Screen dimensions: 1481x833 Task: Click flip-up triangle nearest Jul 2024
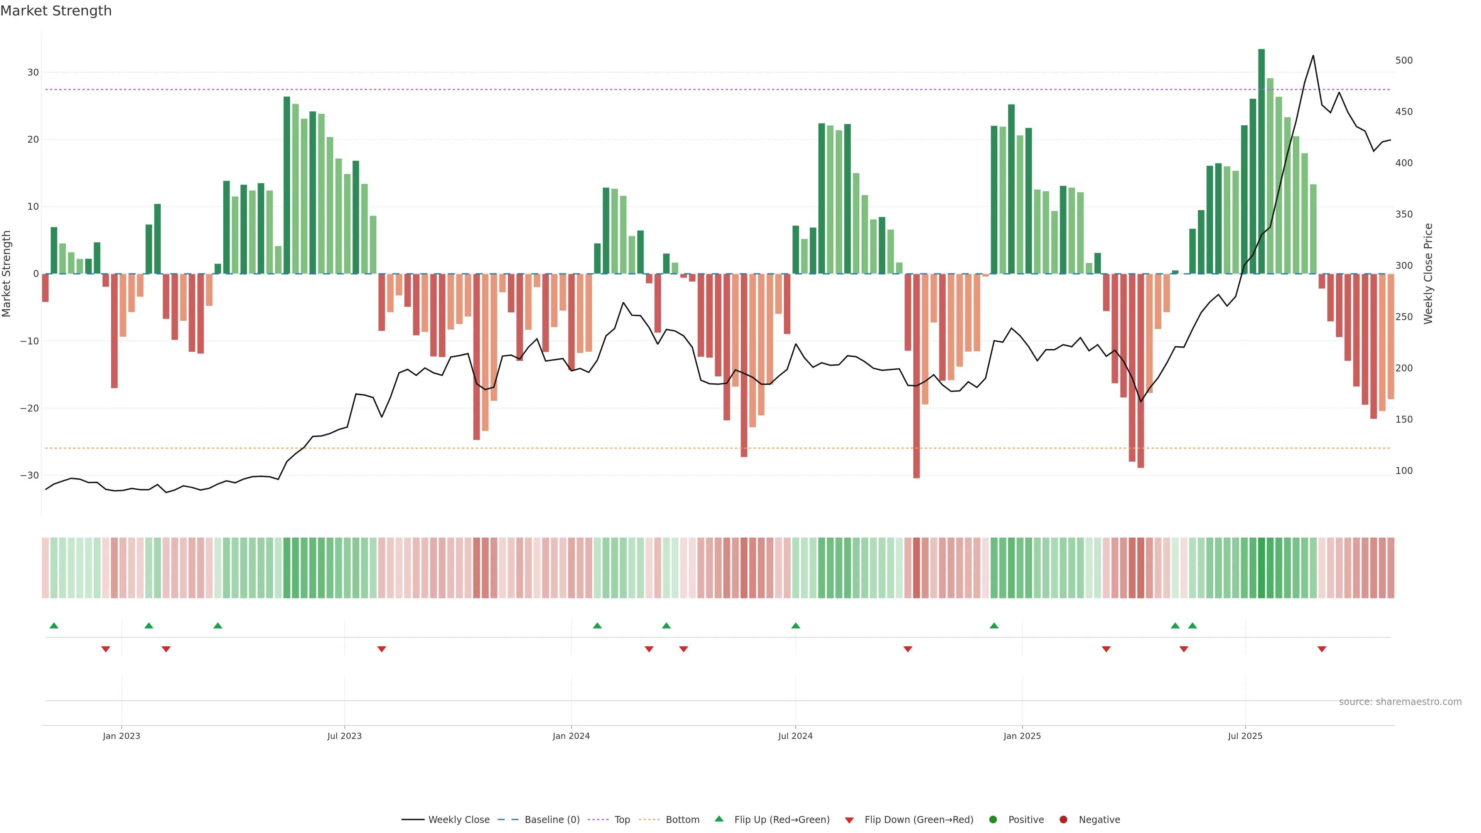[796, 626]
